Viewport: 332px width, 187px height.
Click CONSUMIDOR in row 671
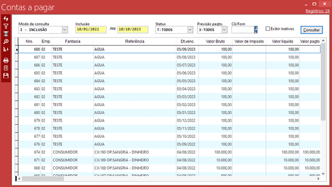tap(65, 160)
